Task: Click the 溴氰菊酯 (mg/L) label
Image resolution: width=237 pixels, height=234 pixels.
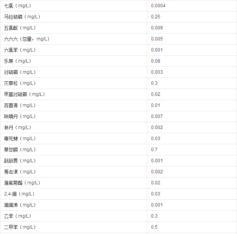Action: click(x=22, y=183)
